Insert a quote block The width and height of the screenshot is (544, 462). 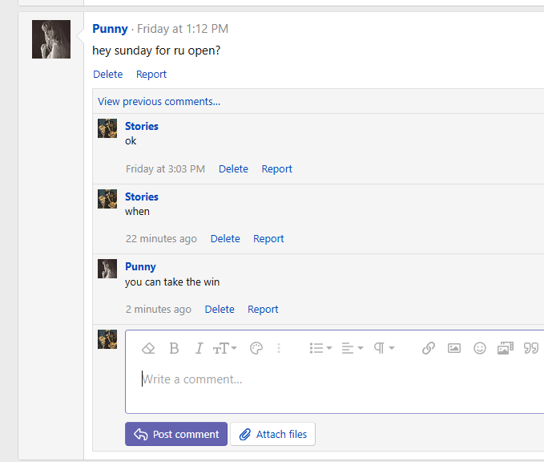pos(530,348)
